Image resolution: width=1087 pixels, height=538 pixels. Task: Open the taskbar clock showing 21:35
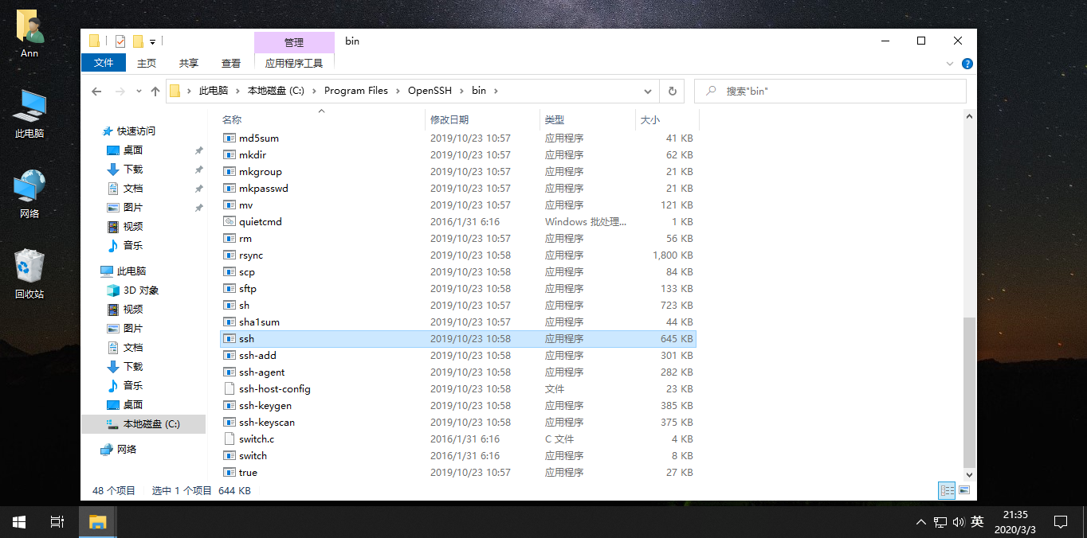coord(1015,522)
